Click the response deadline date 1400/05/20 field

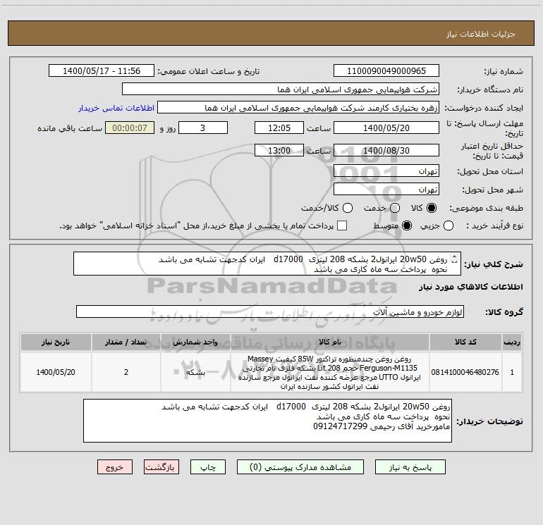click(386, 128)
